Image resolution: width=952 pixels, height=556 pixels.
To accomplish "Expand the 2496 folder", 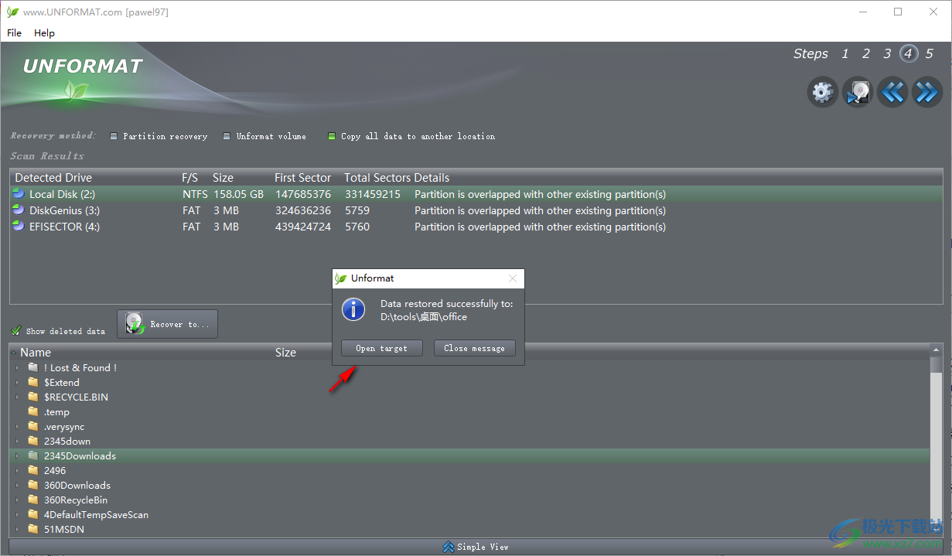I will coord(17,471).
